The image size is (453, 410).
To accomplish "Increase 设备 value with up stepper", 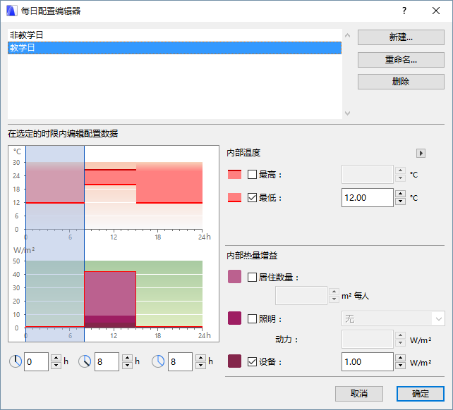I will point(400,358).
